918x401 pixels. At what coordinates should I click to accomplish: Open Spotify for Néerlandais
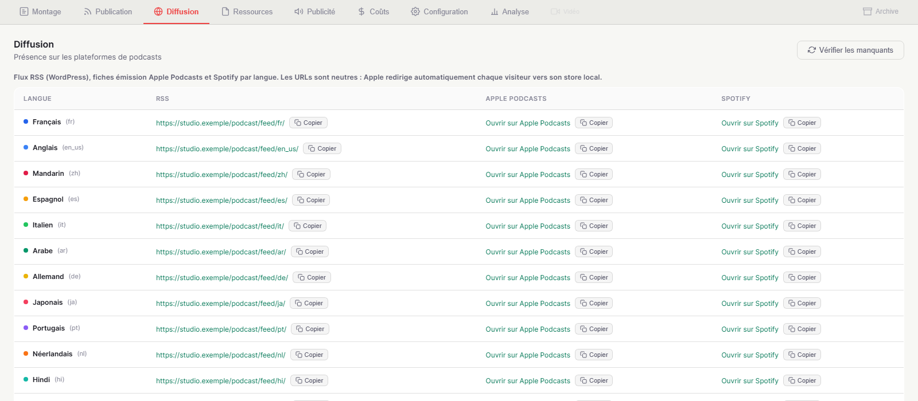[750, 355]
